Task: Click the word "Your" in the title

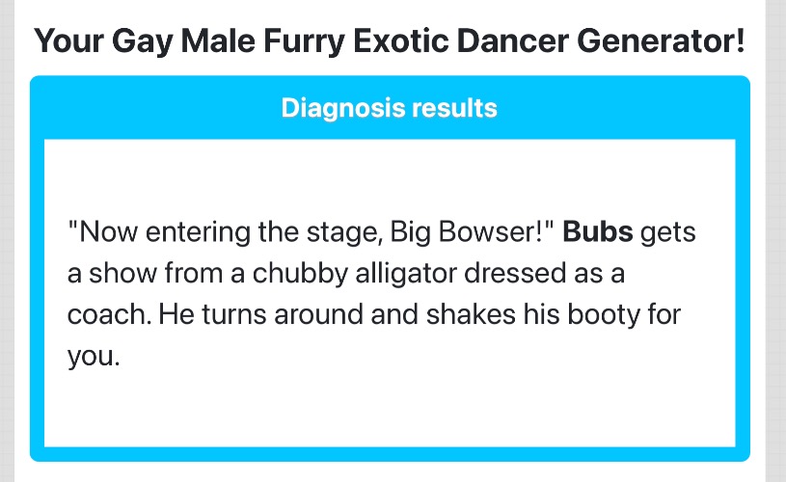Action: click(x=68, y=40)
